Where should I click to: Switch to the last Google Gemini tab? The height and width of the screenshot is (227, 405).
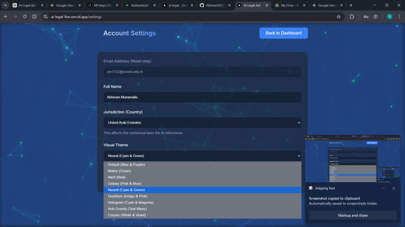[x=327, y=5]
